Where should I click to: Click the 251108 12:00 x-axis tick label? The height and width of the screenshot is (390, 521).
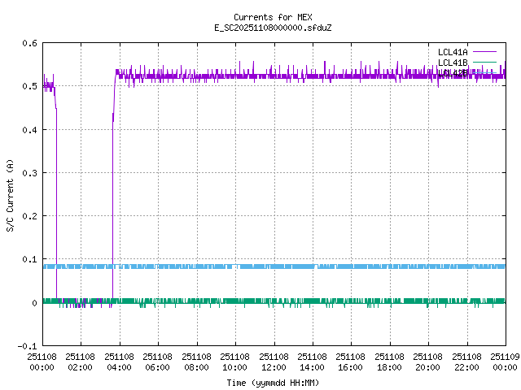(x=274, y=361)
